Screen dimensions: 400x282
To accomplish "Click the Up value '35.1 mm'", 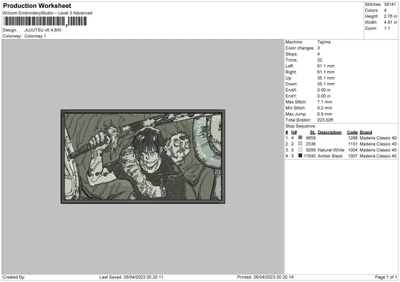I will [x=326, y=78].
